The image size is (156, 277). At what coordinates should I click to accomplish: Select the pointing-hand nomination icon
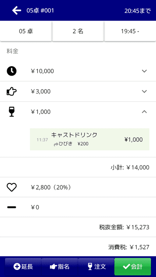(11, 92)
